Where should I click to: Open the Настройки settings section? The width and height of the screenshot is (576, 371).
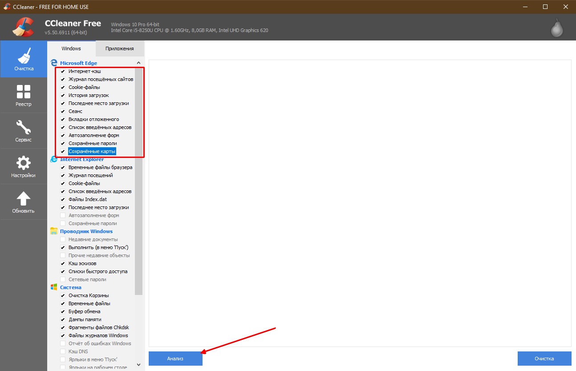[24, 166]
